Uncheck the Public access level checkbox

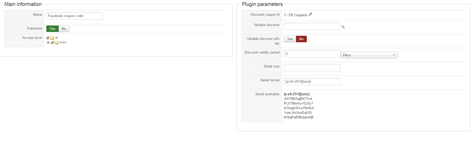point(52,42)
